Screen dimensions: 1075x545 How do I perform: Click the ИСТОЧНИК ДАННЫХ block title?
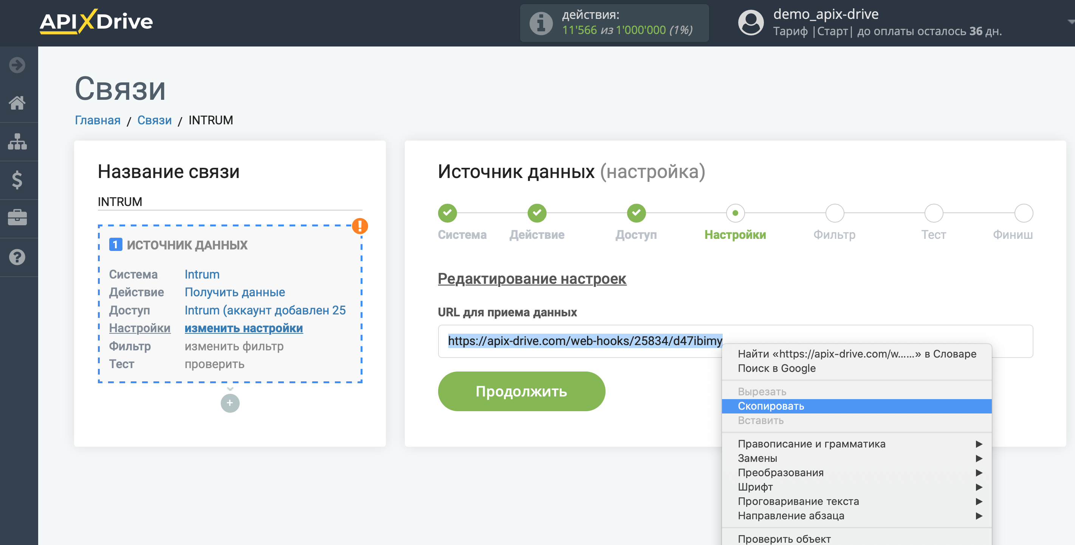coord(187,245)
